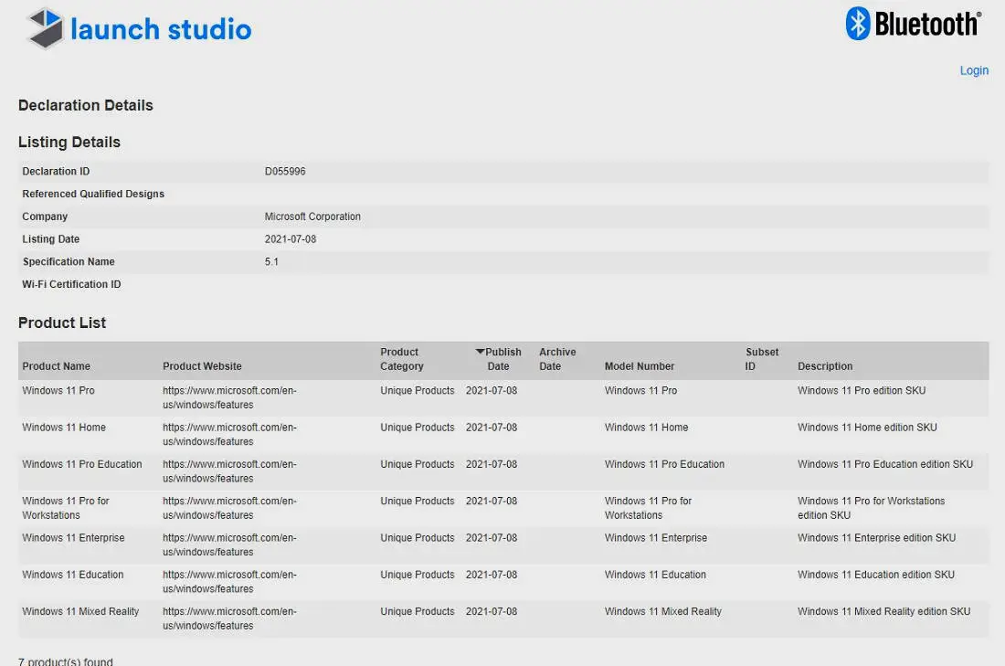Click Windows 11 Enterprise in the Model Number column
The height and width of the screenshot is (666, 1005).
[x=656, y=538]
